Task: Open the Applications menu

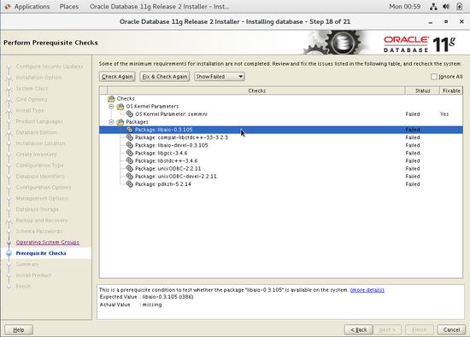Action: 32,7
